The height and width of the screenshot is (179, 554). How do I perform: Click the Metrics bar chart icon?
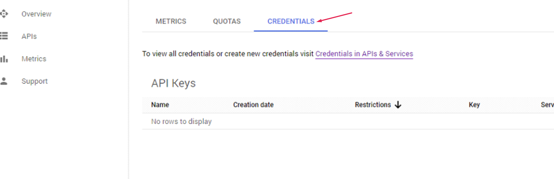click(x=4, y=59)
